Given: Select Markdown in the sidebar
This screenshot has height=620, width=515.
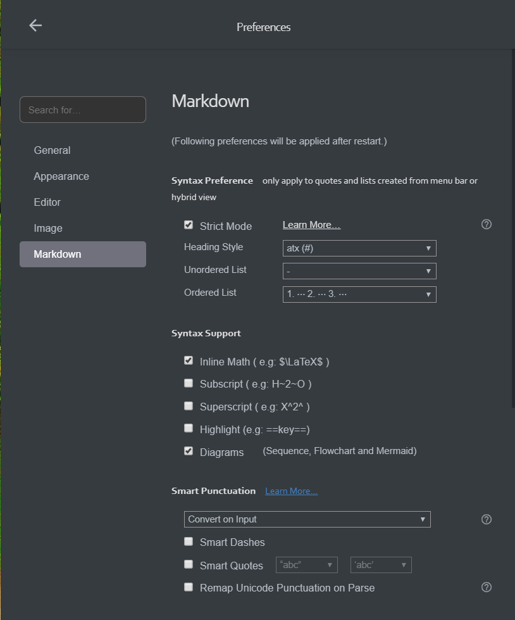Looking at the screenshot, I should point(83,254).
